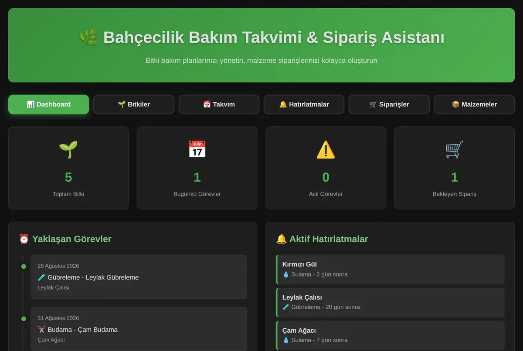The width and height of the screenshot is (523, 351).
Task: Click the timeline dot for 28 Ağustos task
Action: click(24, 267)
